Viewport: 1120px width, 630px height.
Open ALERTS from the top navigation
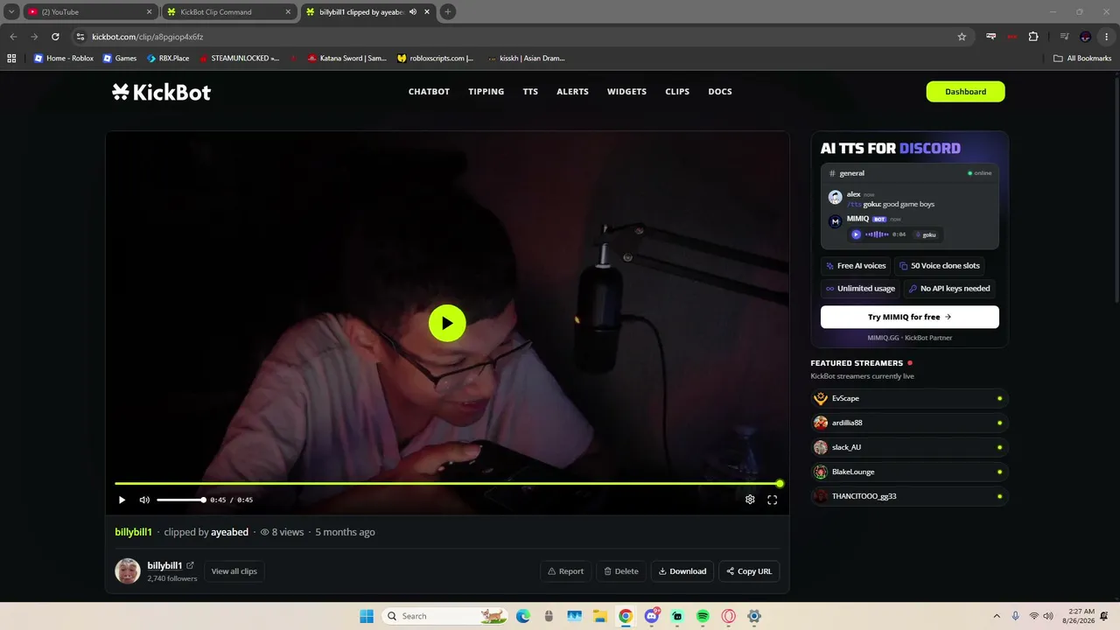pos(573,92)
